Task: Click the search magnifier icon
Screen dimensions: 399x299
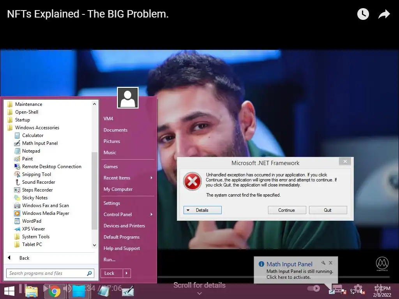Action: [x=89, y=273]
